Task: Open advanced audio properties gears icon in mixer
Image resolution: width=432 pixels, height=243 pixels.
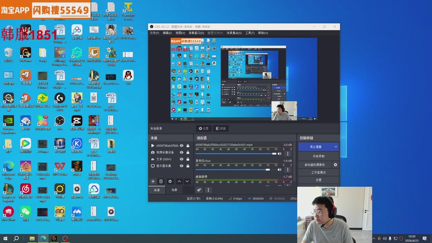Action: [x=199, y=190]
